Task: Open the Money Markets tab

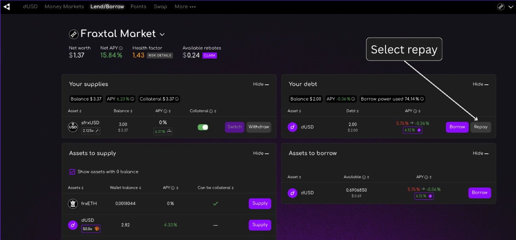Action: point(64,7)
